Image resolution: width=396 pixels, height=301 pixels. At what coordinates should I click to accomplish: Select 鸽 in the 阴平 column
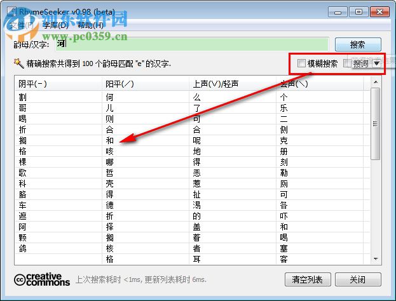[x=22, y=248]
